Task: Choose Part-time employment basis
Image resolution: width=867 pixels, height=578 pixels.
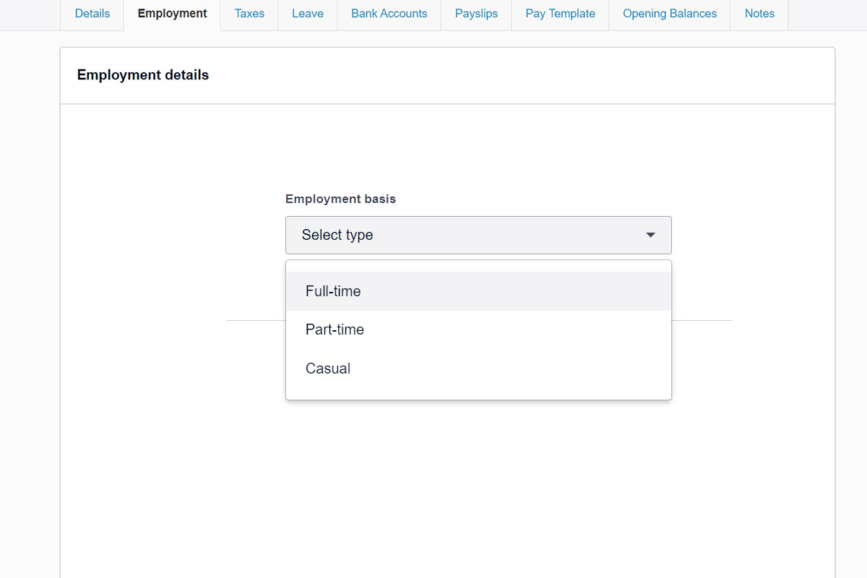Action: tap(335, 329)
